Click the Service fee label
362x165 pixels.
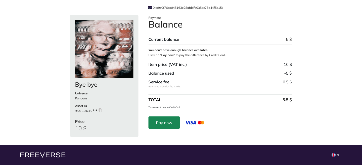[159, 82]
